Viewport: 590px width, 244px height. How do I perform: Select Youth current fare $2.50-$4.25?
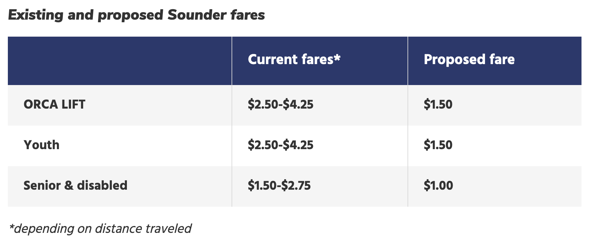(280, 145)
